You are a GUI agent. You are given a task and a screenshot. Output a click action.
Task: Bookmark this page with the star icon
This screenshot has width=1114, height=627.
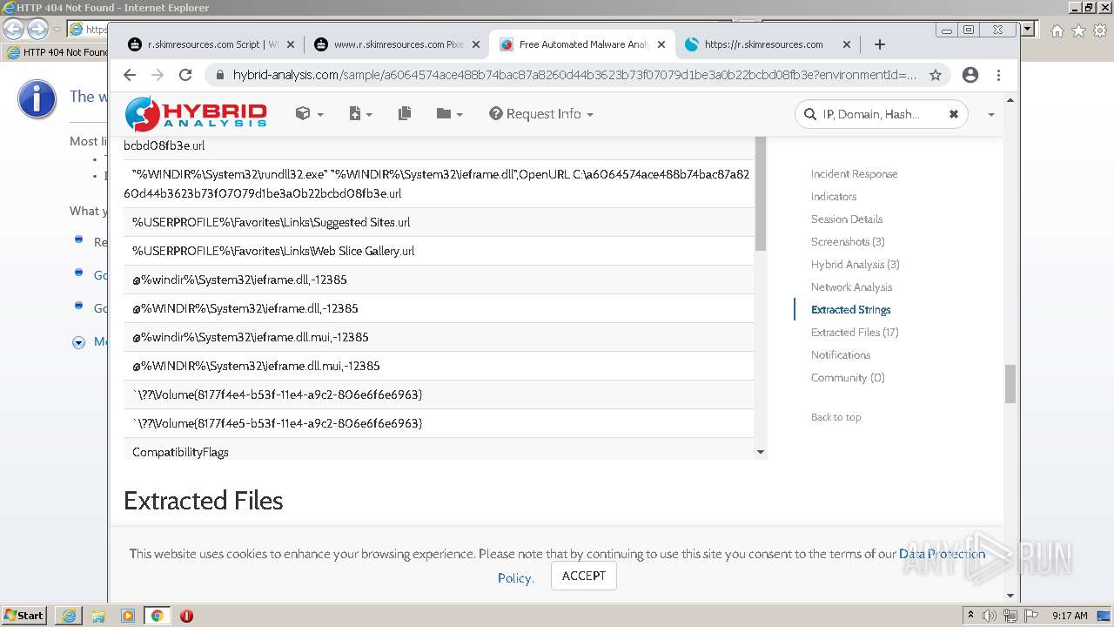pos(936,75)
